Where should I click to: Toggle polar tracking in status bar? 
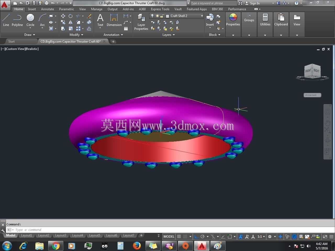[202, 236]
